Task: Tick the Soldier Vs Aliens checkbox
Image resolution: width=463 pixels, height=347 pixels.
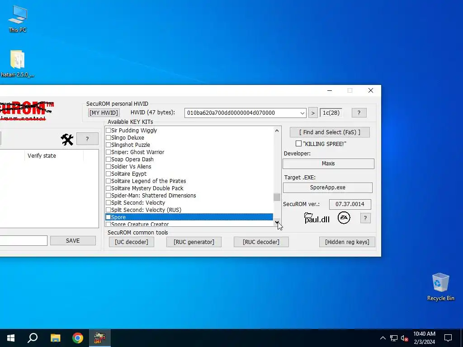Action: 108,167
